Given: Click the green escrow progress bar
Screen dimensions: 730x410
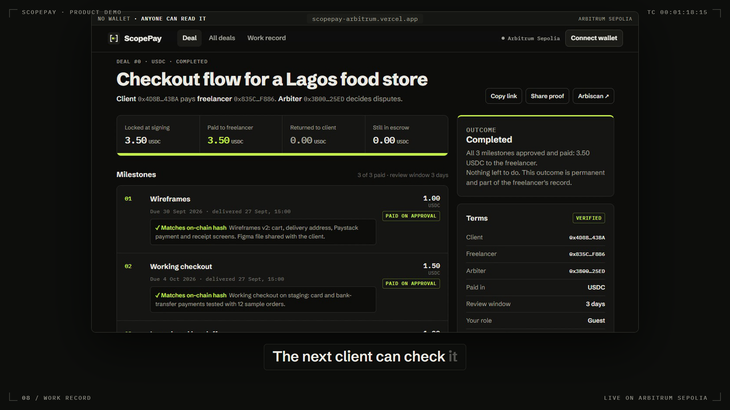Looking at the screenshot, I should 282,154.
